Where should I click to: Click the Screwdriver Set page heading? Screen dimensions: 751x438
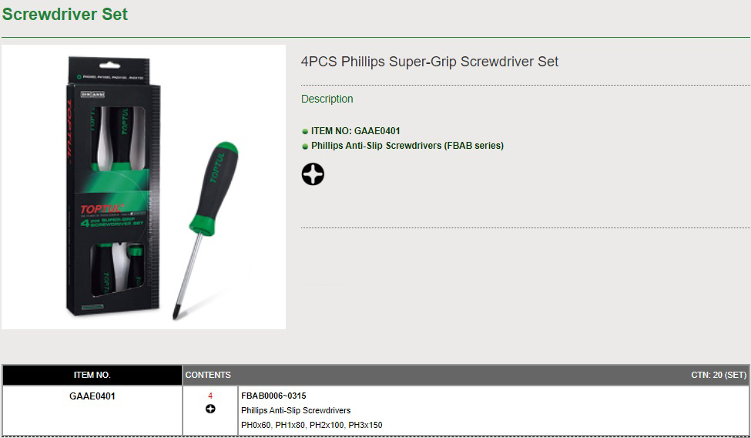(65, 14)
